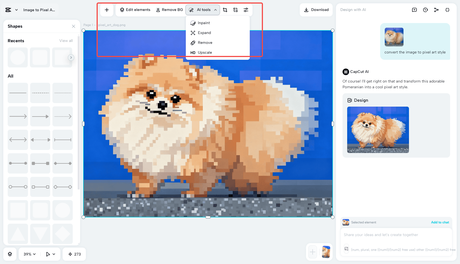
Task: Click the plus button to add elements
Action: tap(106, 10)
